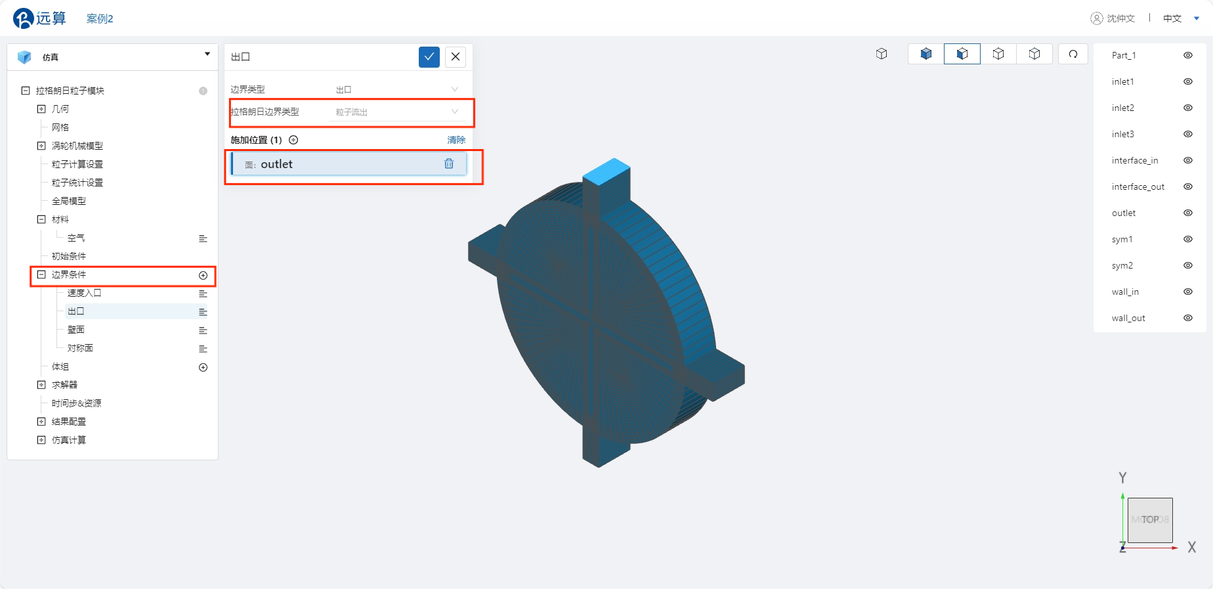Image resolution: width=1213 pixels, height=589 pixels.
Task: Toggle visibility of the outlet surface
Action: click(1188, 213)
